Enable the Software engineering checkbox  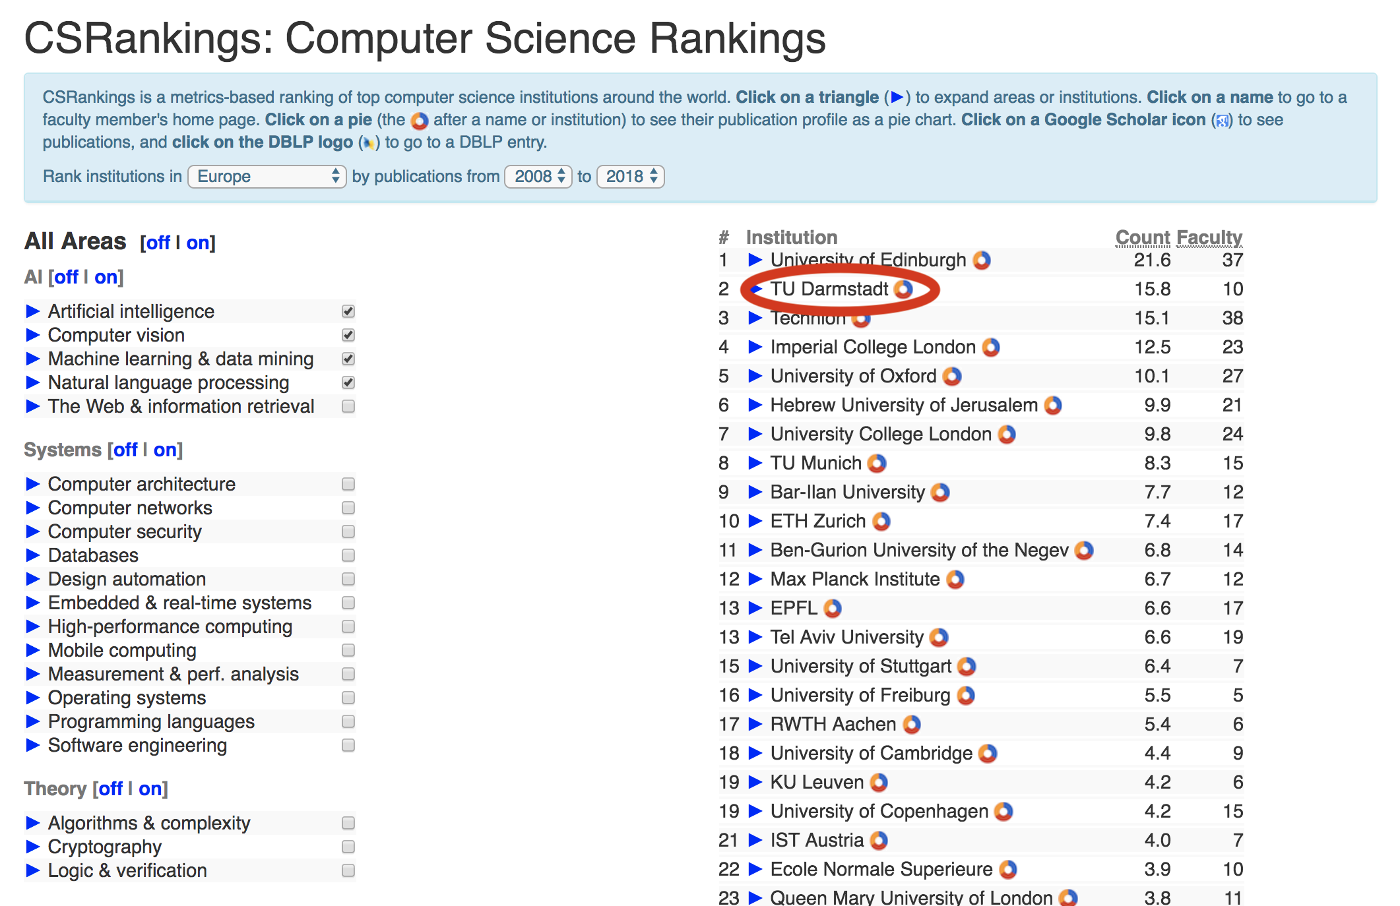coord(348,745)
